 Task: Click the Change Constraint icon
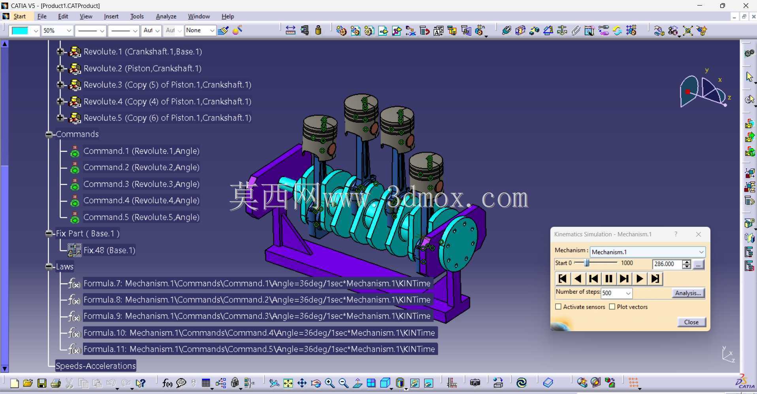617,30
